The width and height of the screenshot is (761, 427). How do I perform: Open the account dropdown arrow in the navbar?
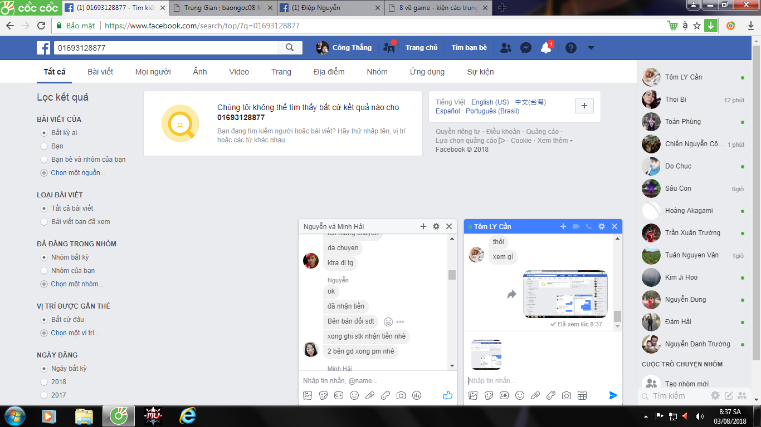[x=591, y=48]
